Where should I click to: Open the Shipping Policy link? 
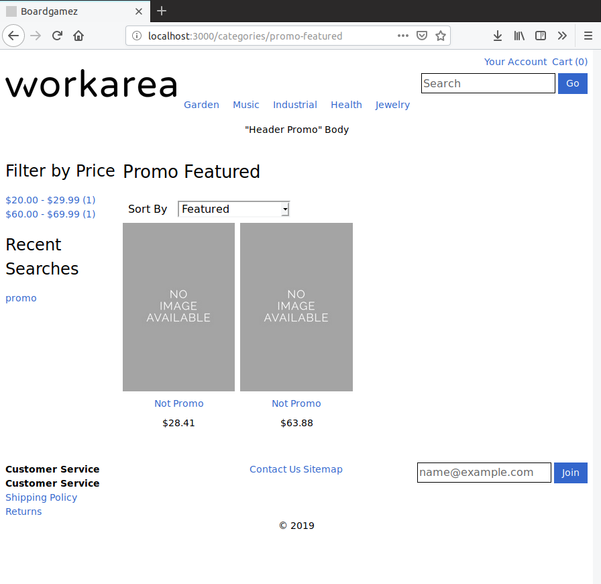click(x=42, y=497)
